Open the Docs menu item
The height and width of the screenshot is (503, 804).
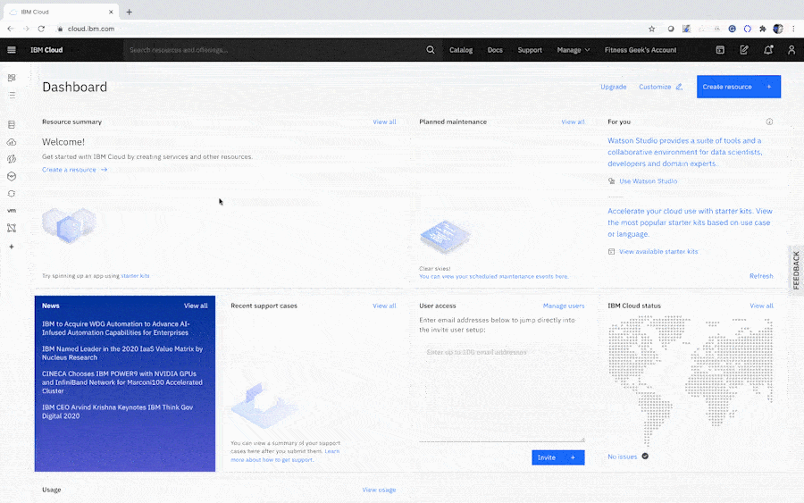[495, 50]
